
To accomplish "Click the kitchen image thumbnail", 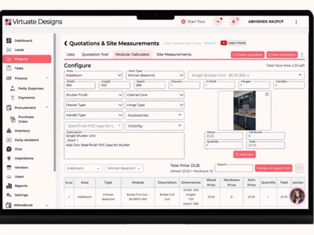I will [x=244, y=110].
